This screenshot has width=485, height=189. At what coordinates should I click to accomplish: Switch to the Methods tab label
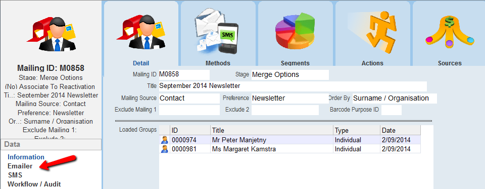pos(218,63)
